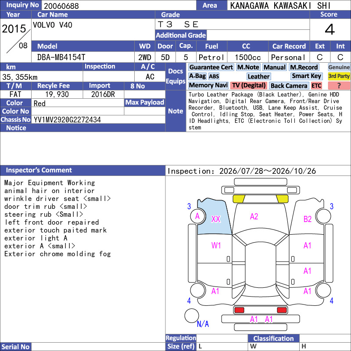Click the grade T3 SE

pyautogui.click(x=178, y=24)
